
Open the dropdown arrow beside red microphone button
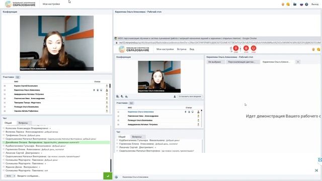(240, 49)
